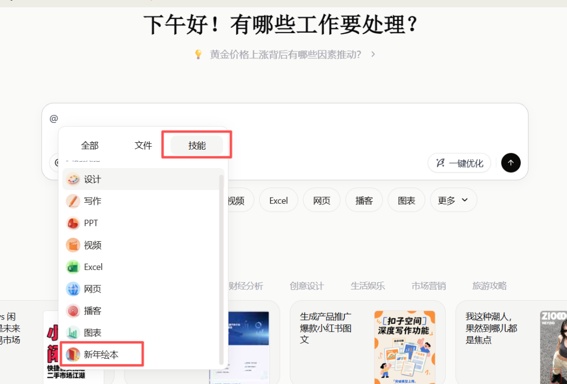Choose the PPT skill icon

click(73, 223)
